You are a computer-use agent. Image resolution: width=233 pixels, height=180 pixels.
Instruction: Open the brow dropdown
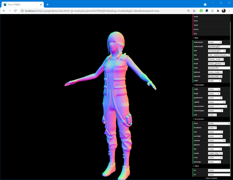tap(219, 124)
